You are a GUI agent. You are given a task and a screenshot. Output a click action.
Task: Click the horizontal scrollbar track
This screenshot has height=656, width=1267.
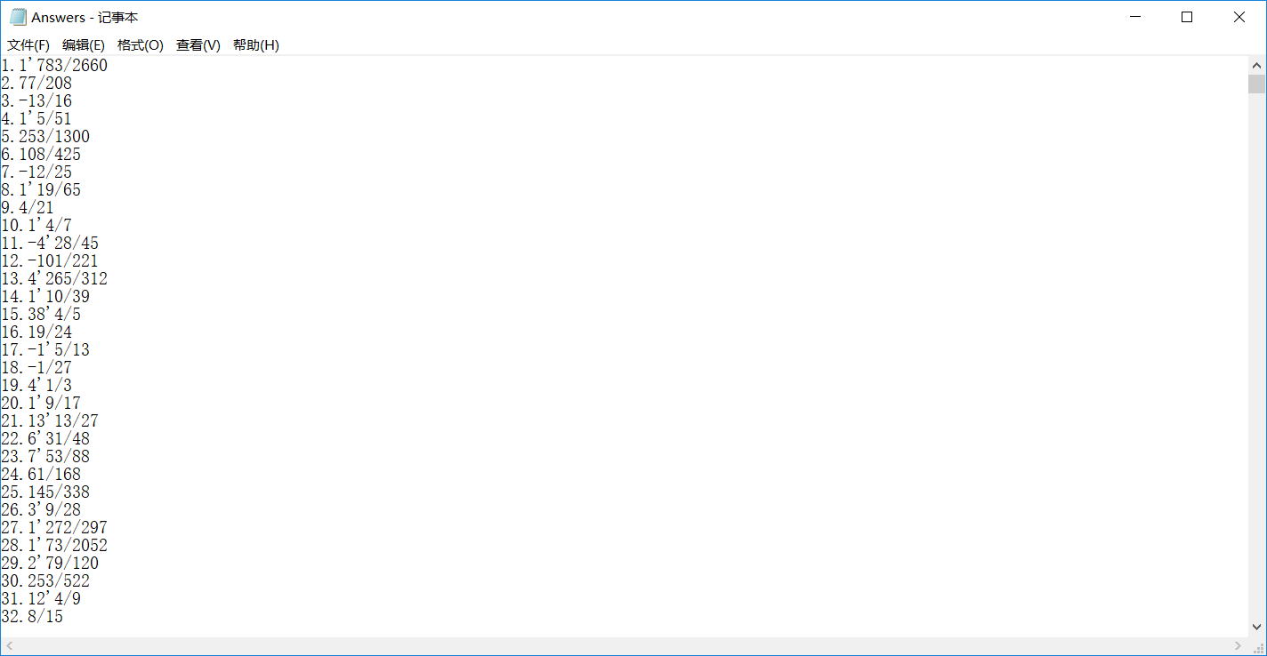pyautogui.click(x=624, y=645)
